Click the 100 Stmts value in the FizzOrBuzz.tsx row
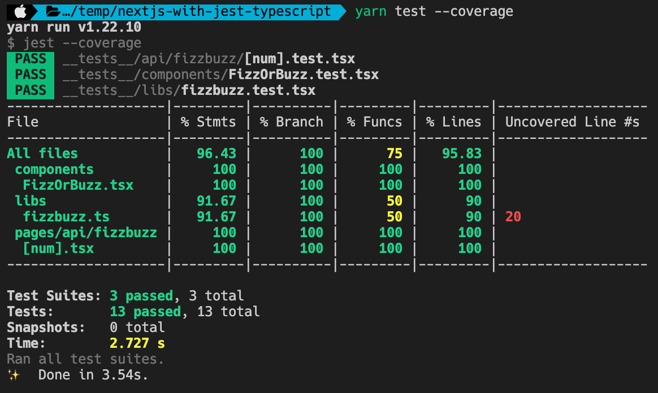This screenshot has width=658, height=393. [224, 185]
